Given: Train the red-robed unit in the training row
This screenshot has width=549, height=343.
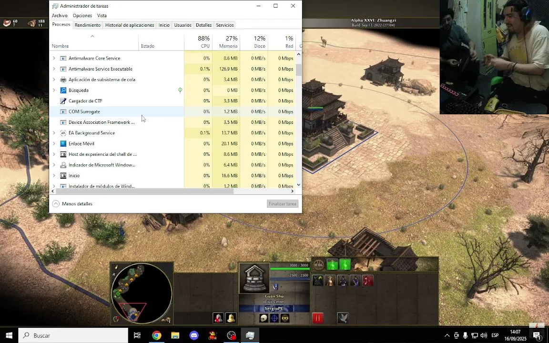Looking at the screenshot, I should [367, 281].
